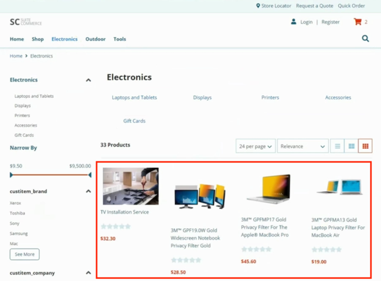Click 3M GPF19.0W Gold Widescreen title
The width and height of the screenshot is (381, 281).
point(195,238)
